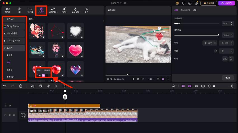The width and height of the screenshot is (238, 133).
Task: Switch to the 애니메이션 tab
Action: click(185, 10)
